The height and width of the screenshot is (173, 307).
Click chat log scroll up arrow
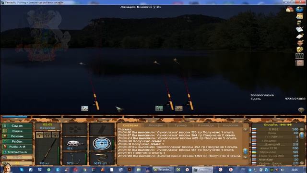pos(245,129)
